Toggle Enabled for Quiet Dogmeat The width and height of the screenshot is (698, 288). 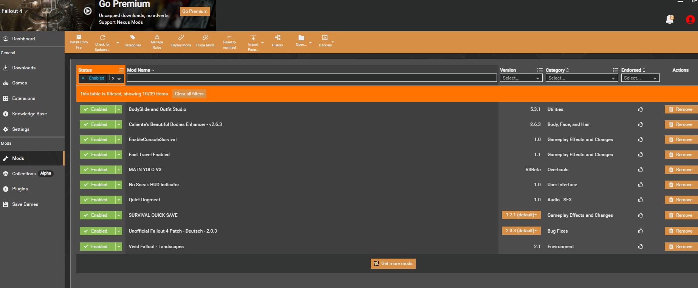97,200
